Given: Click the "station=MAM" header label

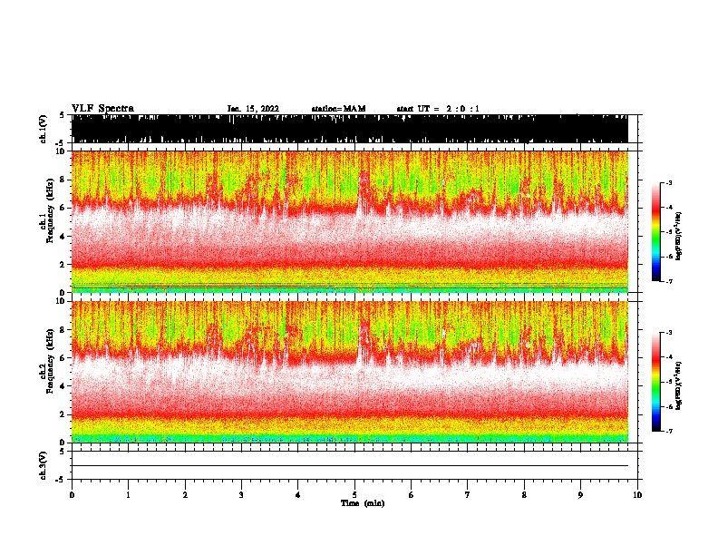Looking at the screenshot, I should coord(338,109).
